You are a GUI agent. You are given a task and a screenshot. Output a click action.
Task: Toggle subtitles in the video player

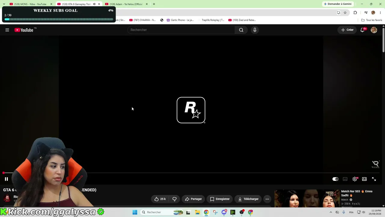click(345, 179)
